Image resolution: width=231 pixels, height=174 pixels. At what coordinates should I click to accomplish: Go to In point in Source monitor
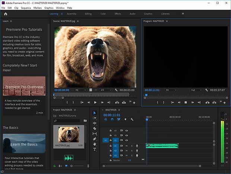pos(82,102)
